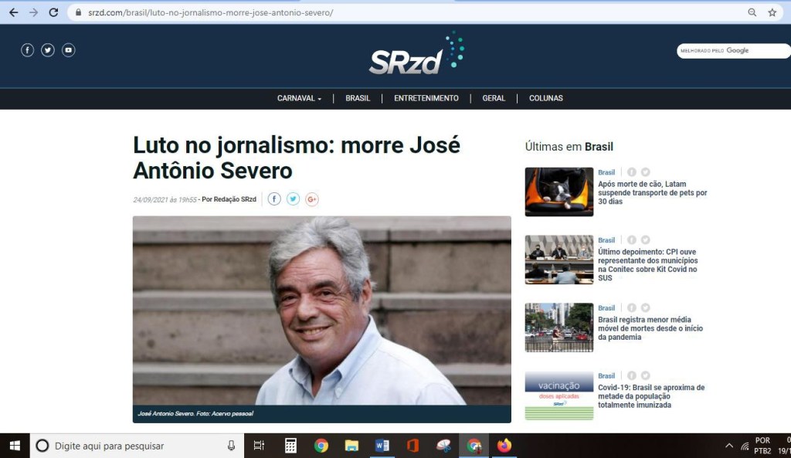The width and height of the screenshot is (791, 458).
Task: Expand the Carnaval dropdown menu
Action: pyautogui.click(x=299, y=98)
